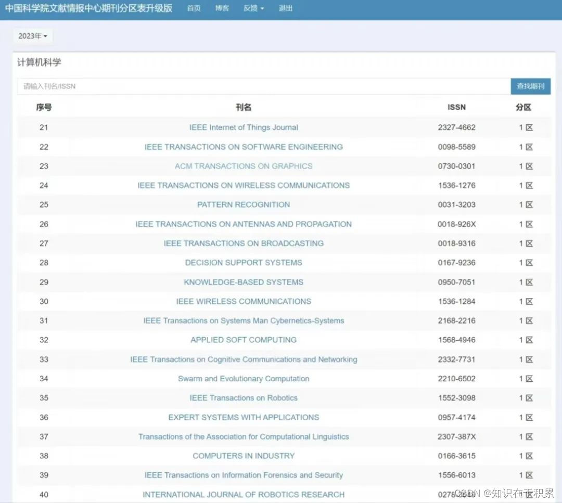The height and width of the screenshot is (503, 562).
Task: Click 1区 in COMPUTERS IN INDUSTRY row
Action: 526,456
